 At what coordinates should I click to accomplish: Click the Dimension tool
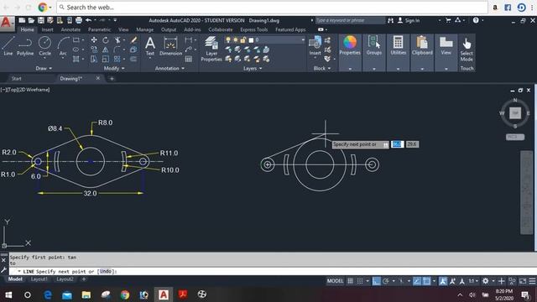[x=170, y=47]
